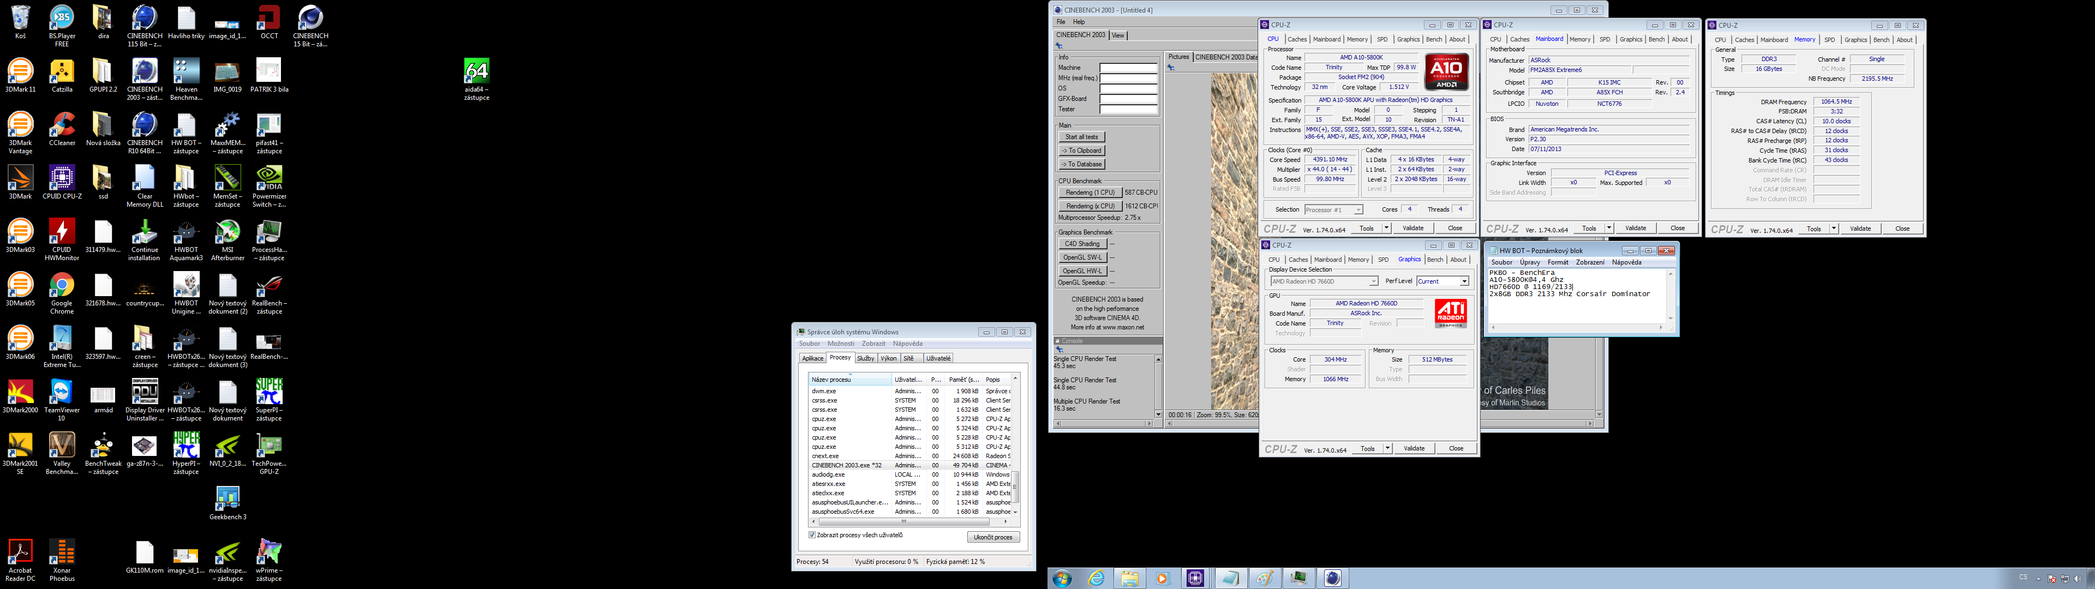Click the CPU-Z taskbar icon
This screenshot has height=589, width=2095.
coord(1195,579)
